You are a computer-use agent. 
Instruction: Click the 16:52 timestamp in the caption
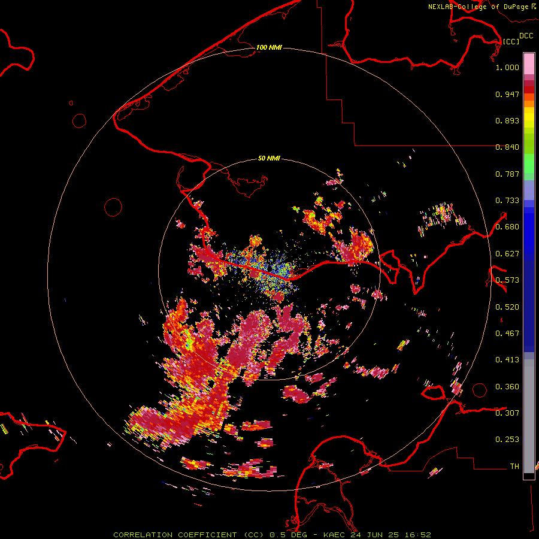pyautogui.click(x=417, y=535)
